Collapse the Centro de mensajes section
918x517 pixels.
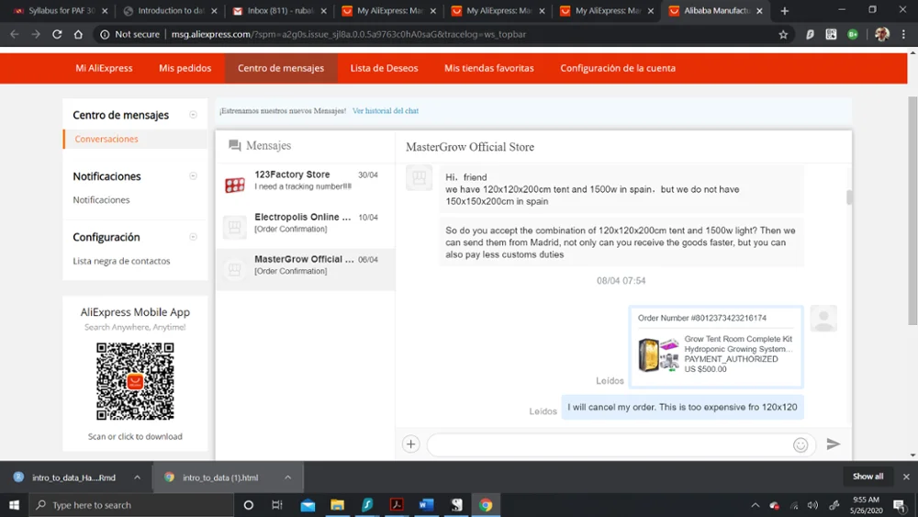[193, 115]
